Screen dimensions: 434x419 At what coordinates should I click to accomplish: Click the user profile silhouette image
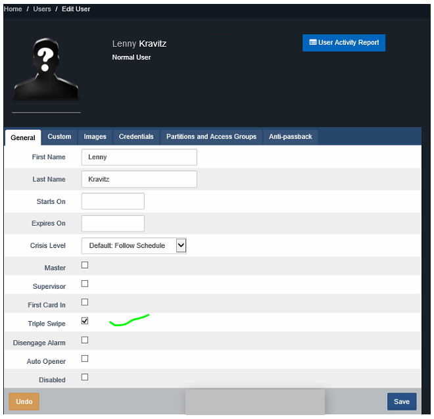pos(46,71)
